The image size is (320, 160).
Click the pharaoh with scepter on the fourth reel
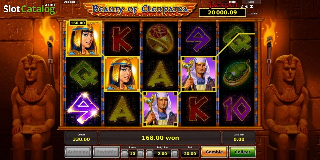point(198,74)
